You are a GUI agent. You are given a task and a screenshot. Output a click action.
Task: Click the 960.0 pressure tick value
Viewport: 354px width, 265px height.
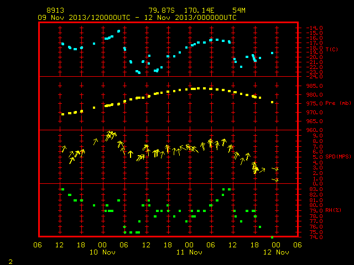[x=314, y=130]
